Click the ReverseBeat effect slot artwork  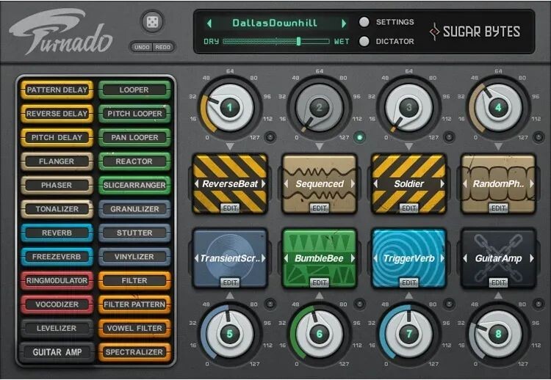(230, 184)
